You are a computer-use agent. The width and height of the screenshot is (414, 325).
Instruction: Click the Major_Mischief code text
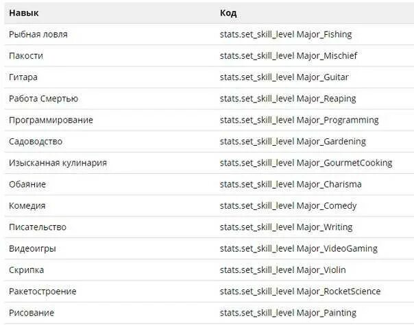(289, 56)
